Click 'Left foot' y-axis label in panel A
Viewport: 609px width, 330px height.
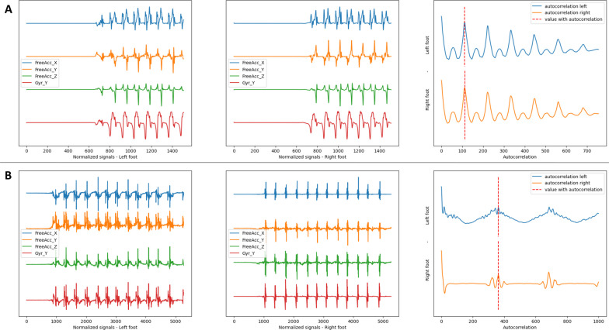click(x=427, y=45)
